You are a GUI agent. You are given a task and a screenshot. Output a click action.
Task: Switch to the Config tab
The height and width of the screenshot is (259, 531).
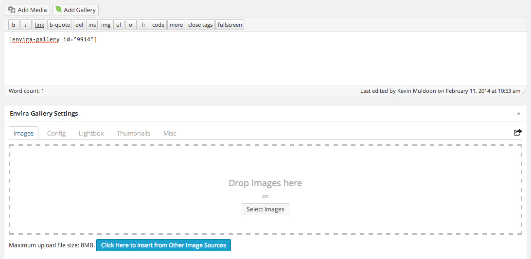click(x=56, y=133)
